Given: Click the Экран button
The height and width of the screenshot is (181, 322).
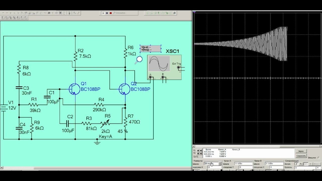Looking at the screenshot, I should (x=301, y=151).
